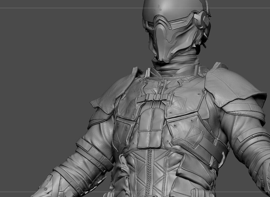The width and height of the screenshot is (270, 197).
Task: Select the upper zipper above the buckle
Action: (x=162, y=87)
